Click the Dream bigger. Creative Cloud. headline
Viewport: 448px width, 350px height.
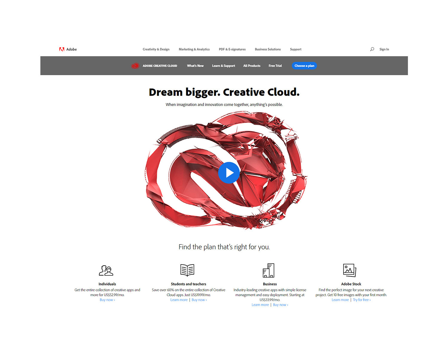point(224,92)
